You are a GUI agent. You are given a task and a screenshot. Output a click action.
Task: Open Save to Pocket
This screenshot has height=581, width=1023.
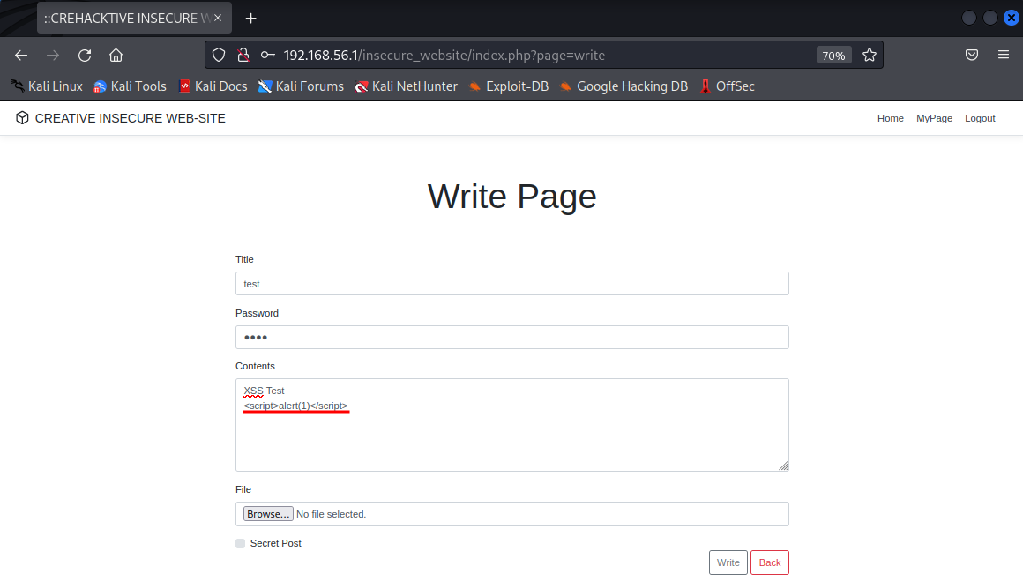click(972, 56)
